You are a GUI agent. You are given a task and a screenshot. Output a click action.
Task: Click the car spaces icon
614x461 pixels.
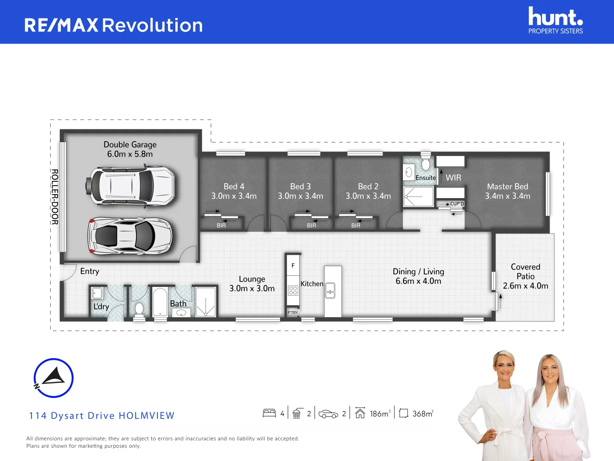328,414
